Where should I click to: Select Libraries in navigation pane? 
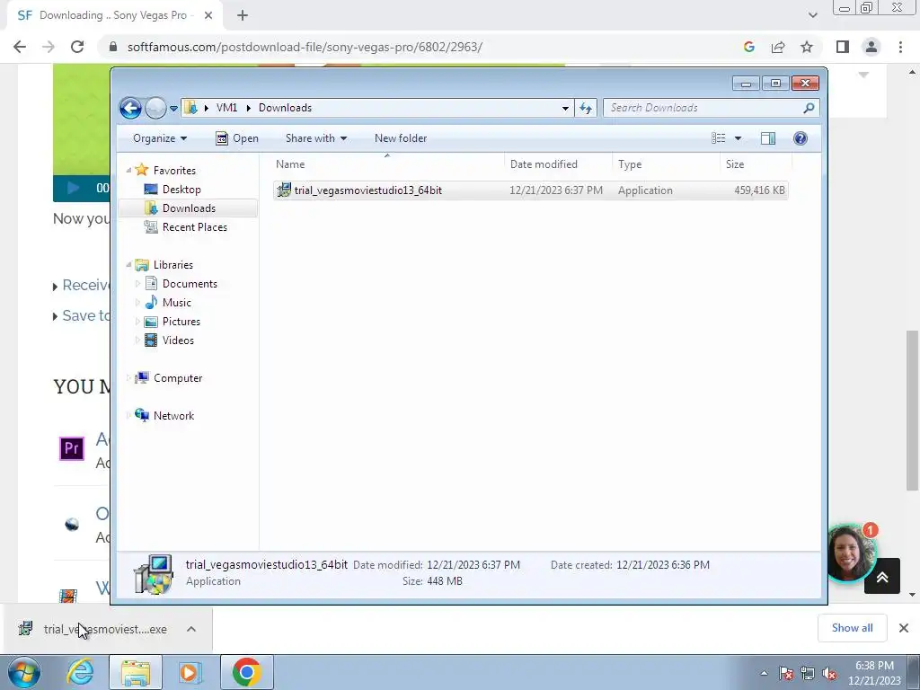[x=173, y=265]
